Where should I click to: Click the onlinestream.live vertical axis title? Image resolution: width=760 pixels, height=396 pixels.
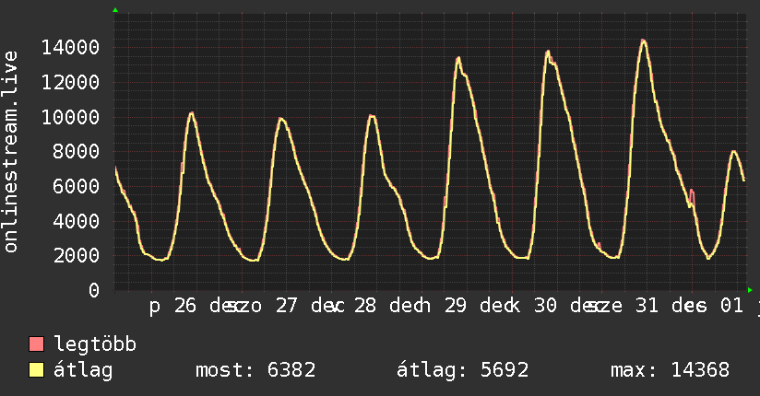pos(10,152)
